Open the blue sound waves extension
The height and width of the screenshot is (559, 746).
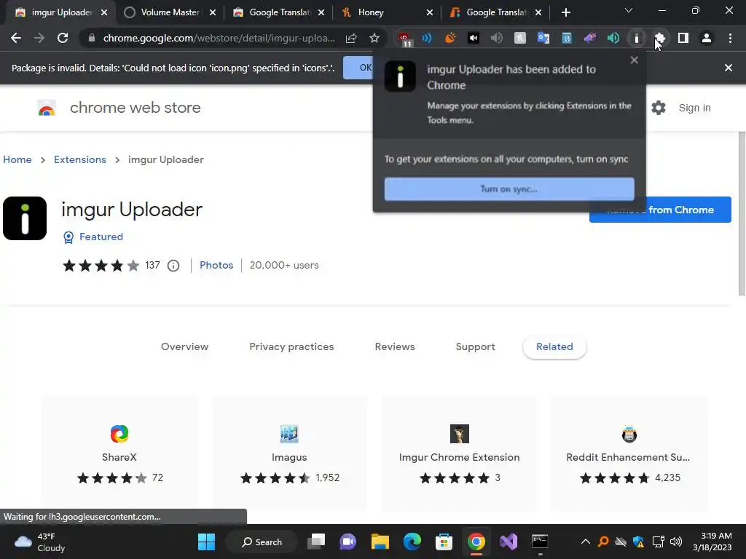427,38
